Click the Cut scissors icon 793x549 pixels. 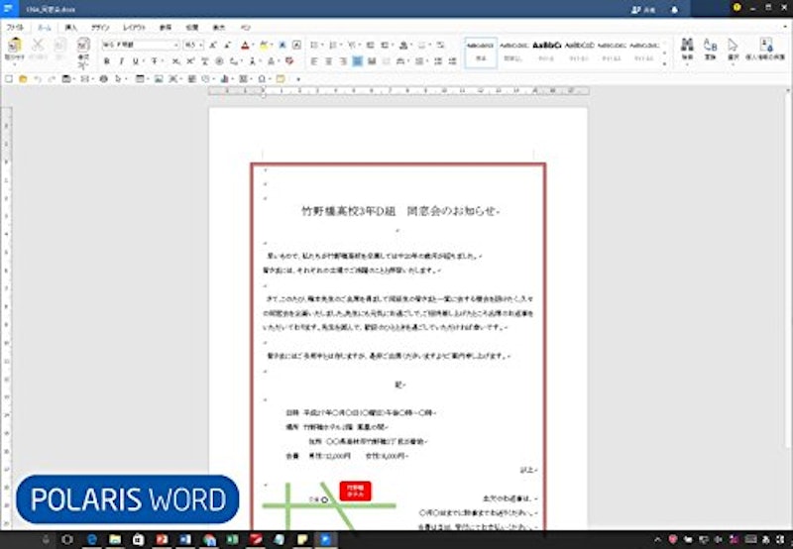pos(38,45)
